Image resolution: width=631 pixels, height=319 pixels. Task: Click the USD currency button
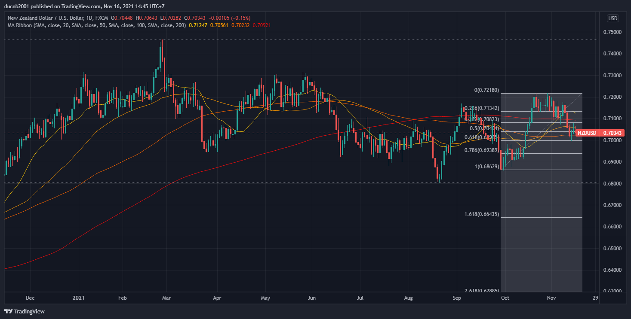(613, 18)
